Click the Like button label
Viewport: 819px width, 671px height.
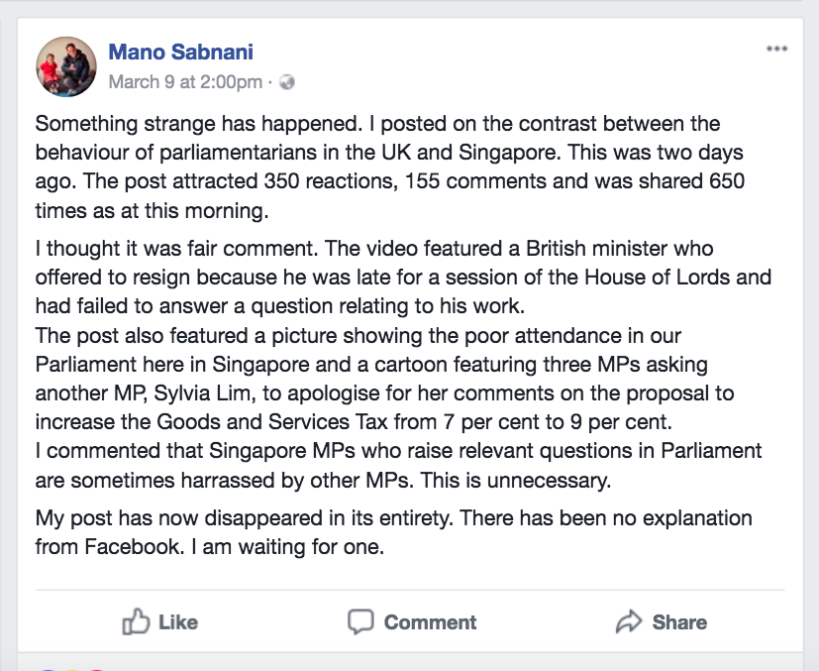click(178, 621)
